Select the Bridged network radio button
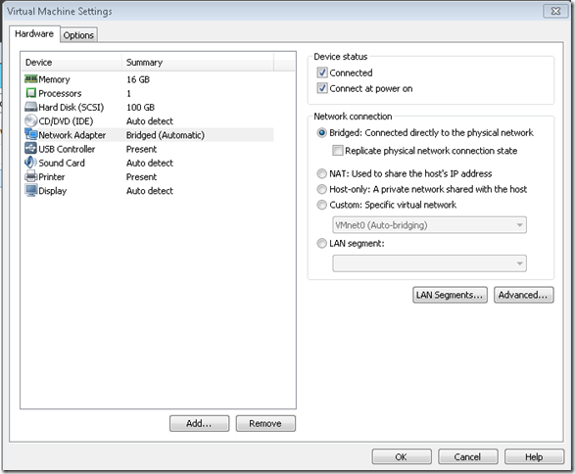The width and height of the screenshot is (575, 474). 321,133
